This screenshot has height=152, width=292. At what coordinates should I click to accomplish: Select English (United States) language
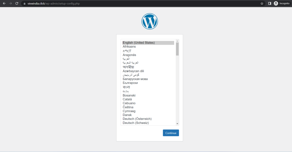click(x=148, y=43)
